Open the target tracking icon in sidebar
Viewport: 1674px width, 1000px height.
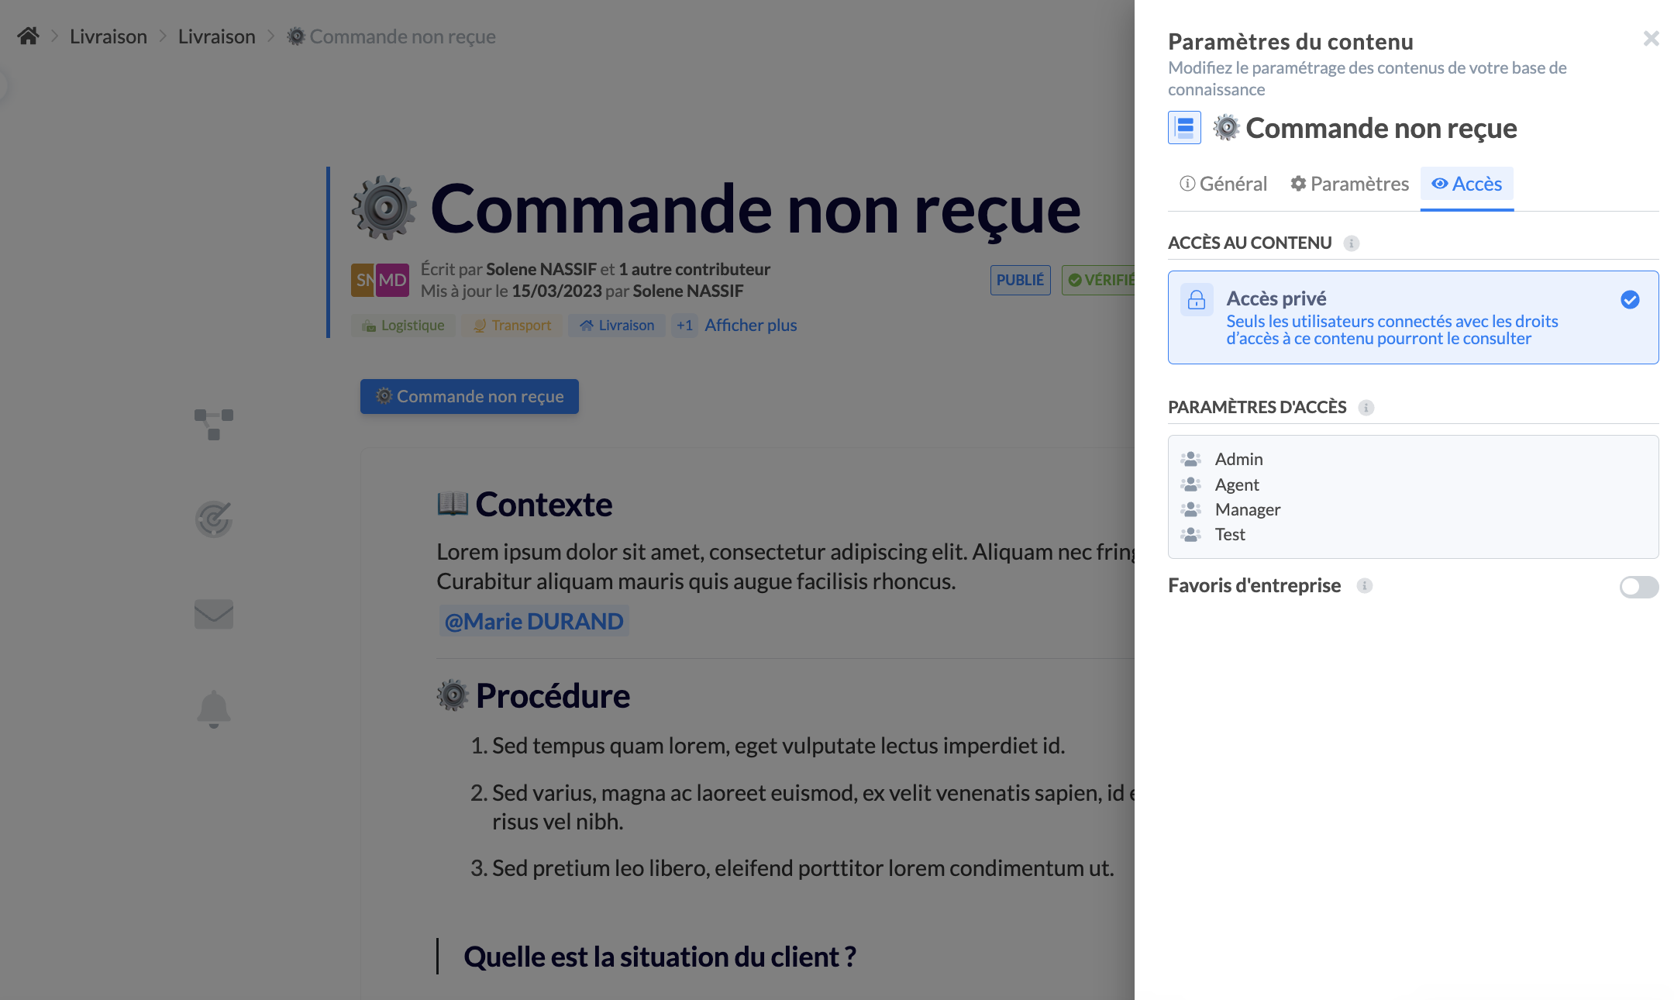213,519
